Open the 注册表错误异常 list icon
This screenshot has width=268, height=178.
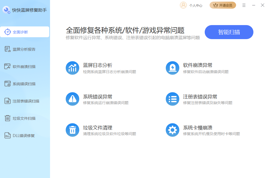173,99
